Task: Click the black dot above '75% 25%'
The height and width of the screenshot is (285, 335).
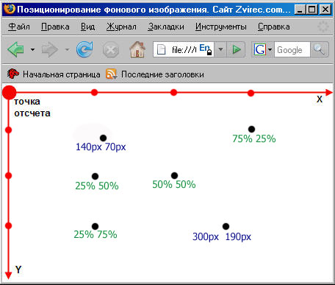Action: [251, 129]
